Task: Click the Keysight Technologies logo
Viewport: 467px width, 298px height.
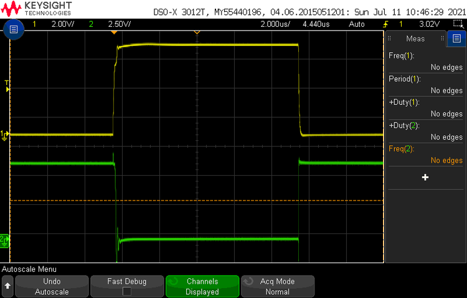Action: pyautogui.click(x=37, y=9)
